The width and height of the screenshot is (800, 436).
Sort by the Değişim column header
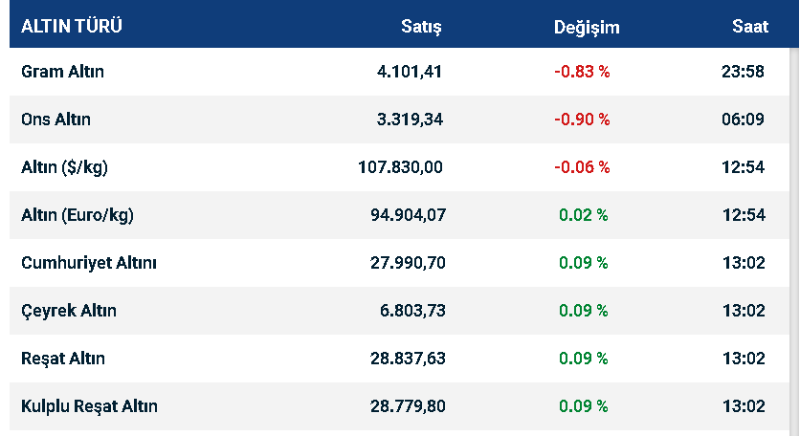587,27
